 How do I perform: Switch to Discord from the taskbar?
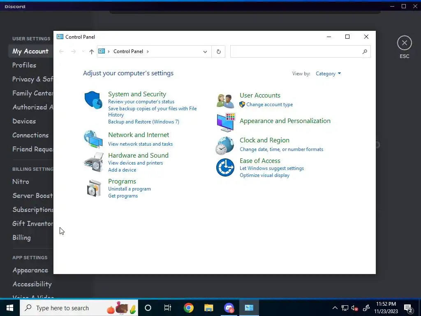tap(229, 308)
